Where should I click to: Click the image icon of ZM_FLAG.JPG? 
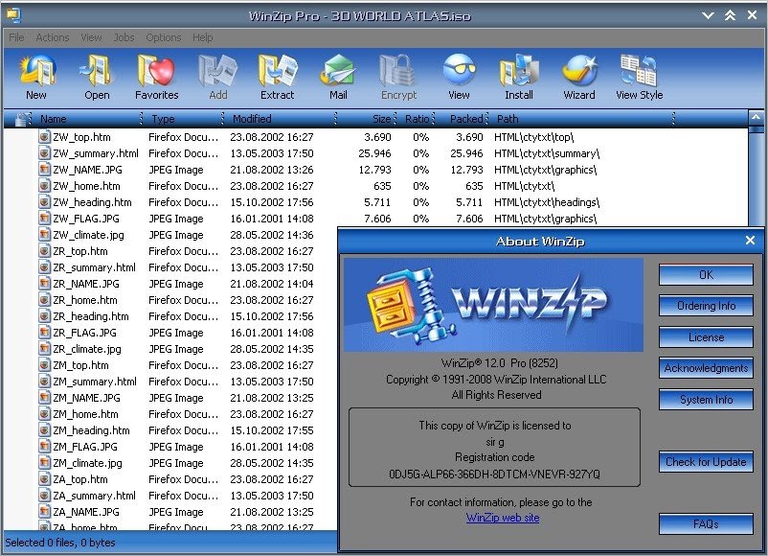click(45, 447)
